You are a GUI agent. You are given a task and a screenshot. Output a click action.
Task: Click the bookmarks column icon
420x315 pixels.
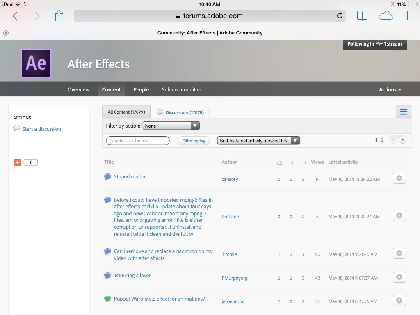click(291, 162)
